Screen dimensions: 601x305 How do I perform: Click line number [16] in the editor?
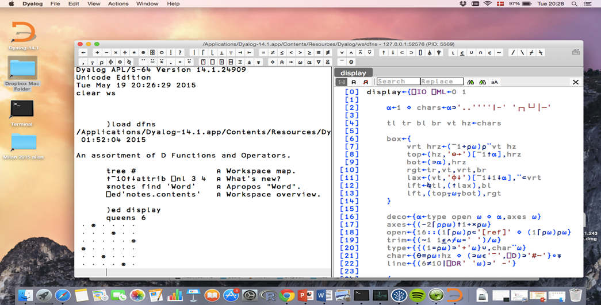349,217
